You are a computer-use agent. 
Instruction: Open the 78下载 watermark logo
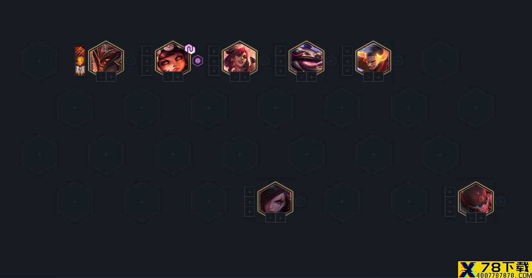(x=495, y=270)
